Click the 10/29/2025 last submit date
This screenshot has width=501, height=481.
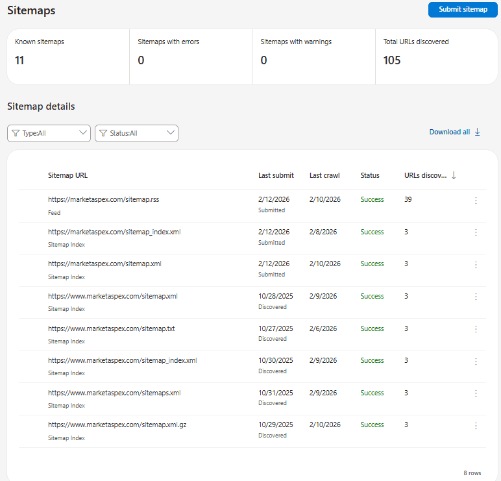(x=275, y=425)
